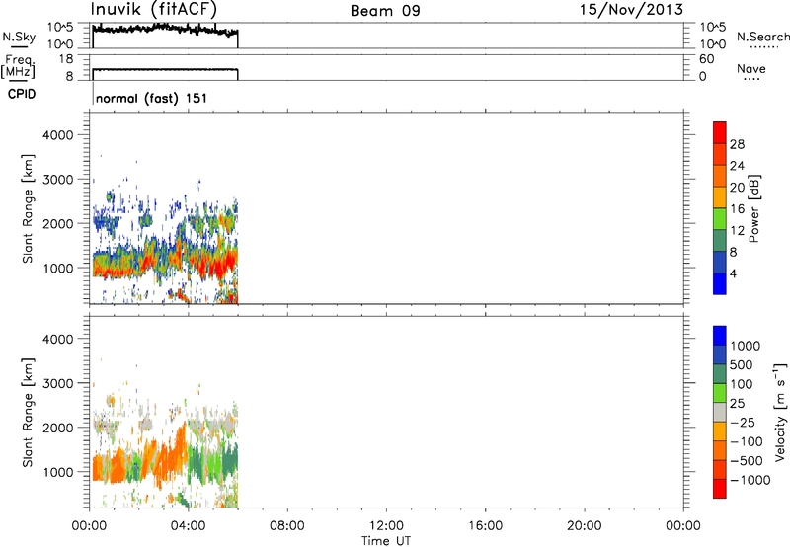Click the "-500" label on Velocity color bar
The image size is (790, 547).
tap(747, 461)
